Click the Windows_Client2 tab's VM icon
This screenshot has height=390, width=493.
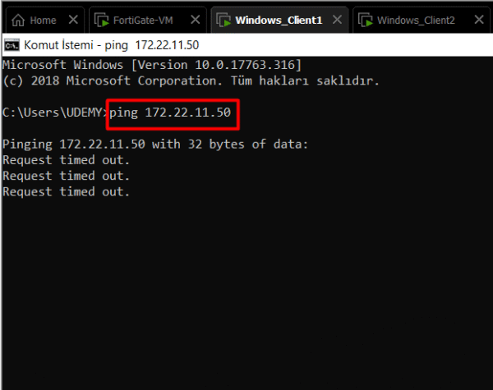click(364, 19)
